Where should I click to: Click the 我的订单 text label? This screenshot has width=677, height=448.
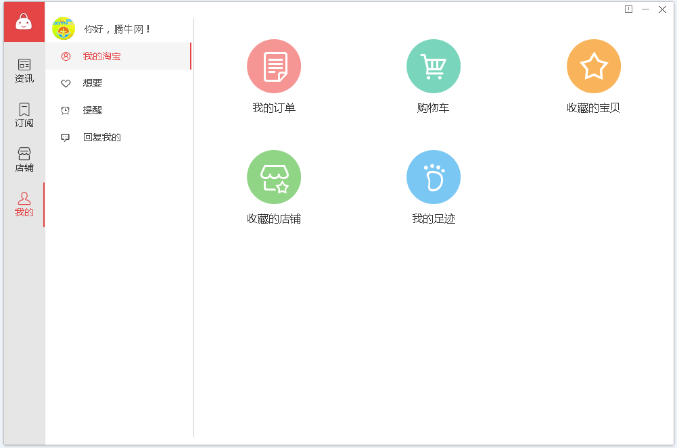coord(274,108)
